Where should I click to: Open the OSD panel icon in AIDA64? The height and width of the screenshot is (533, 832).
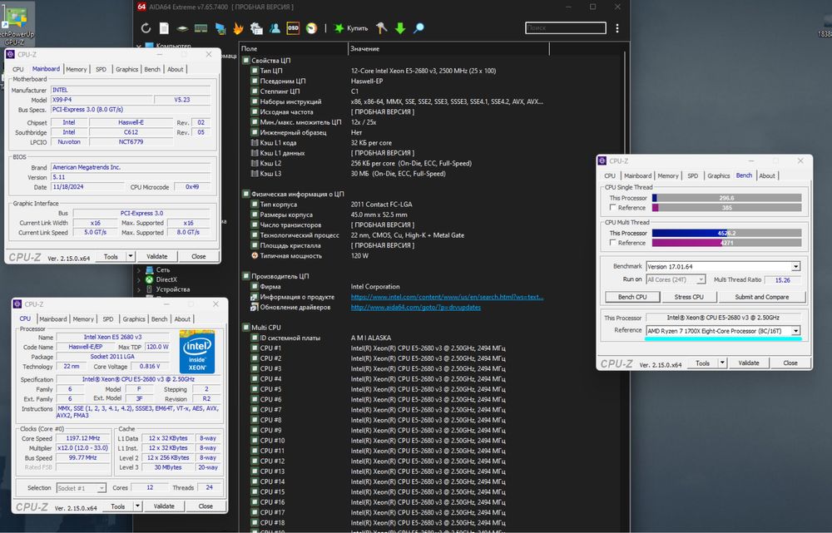tap(293, 28)
